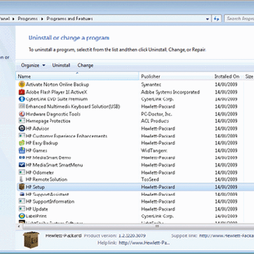
Task: Click the Programs and Features breadcrumb
Action: [70, 19]
